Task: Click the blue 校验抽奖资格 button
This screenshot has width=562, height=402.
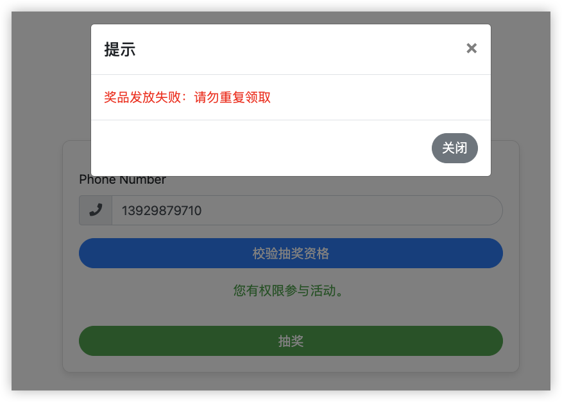Action: 291,253
